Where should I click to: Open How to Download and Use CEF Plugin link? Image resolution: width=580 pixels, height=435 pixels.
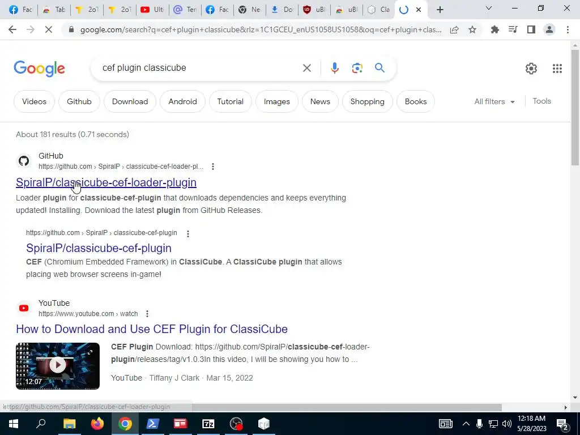click(152, 329)
